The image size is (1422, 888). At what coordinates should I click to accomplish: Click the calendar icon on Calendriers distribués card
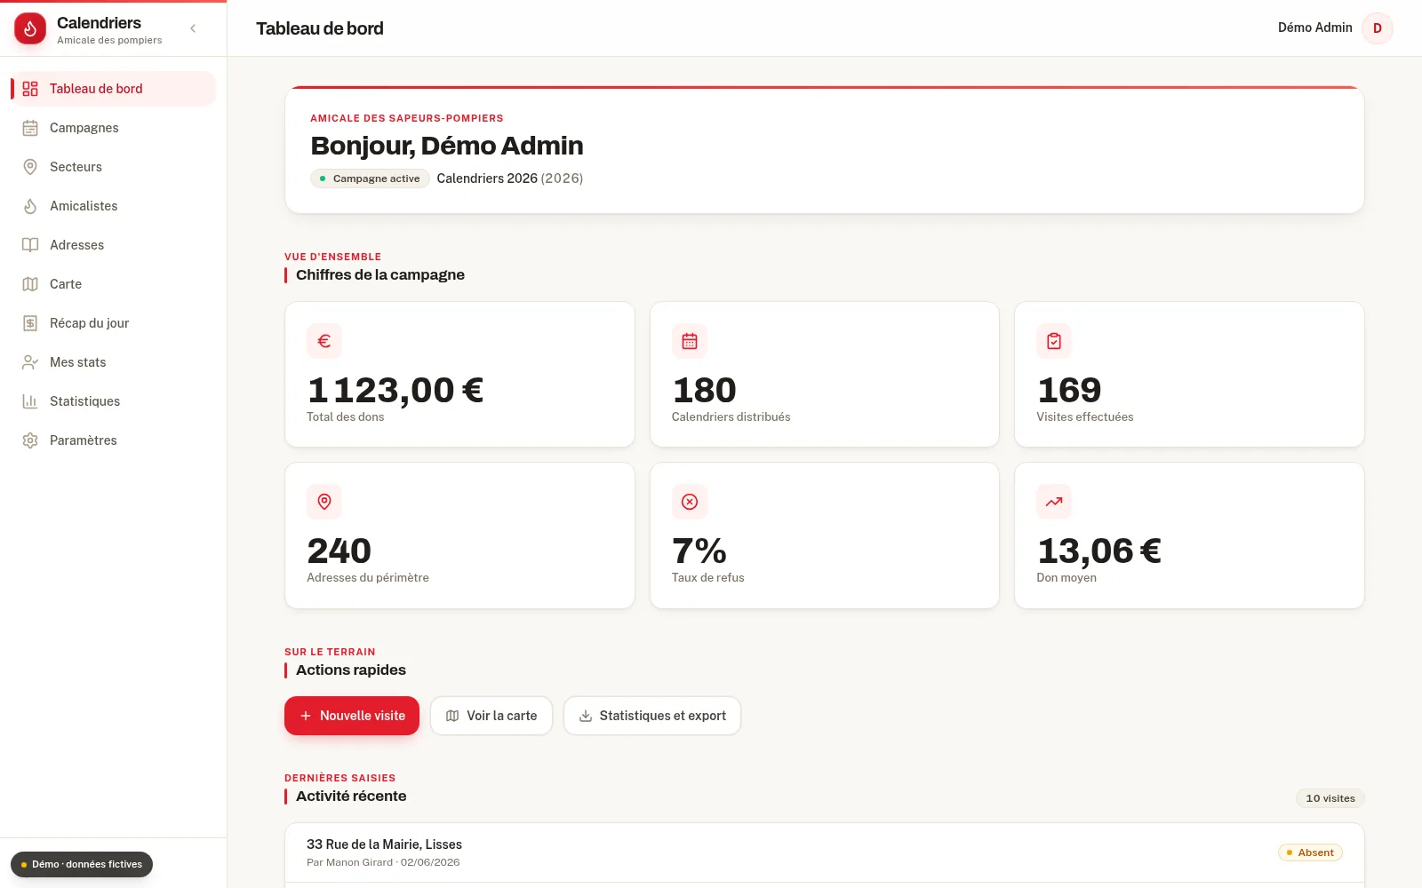point(690,341)
